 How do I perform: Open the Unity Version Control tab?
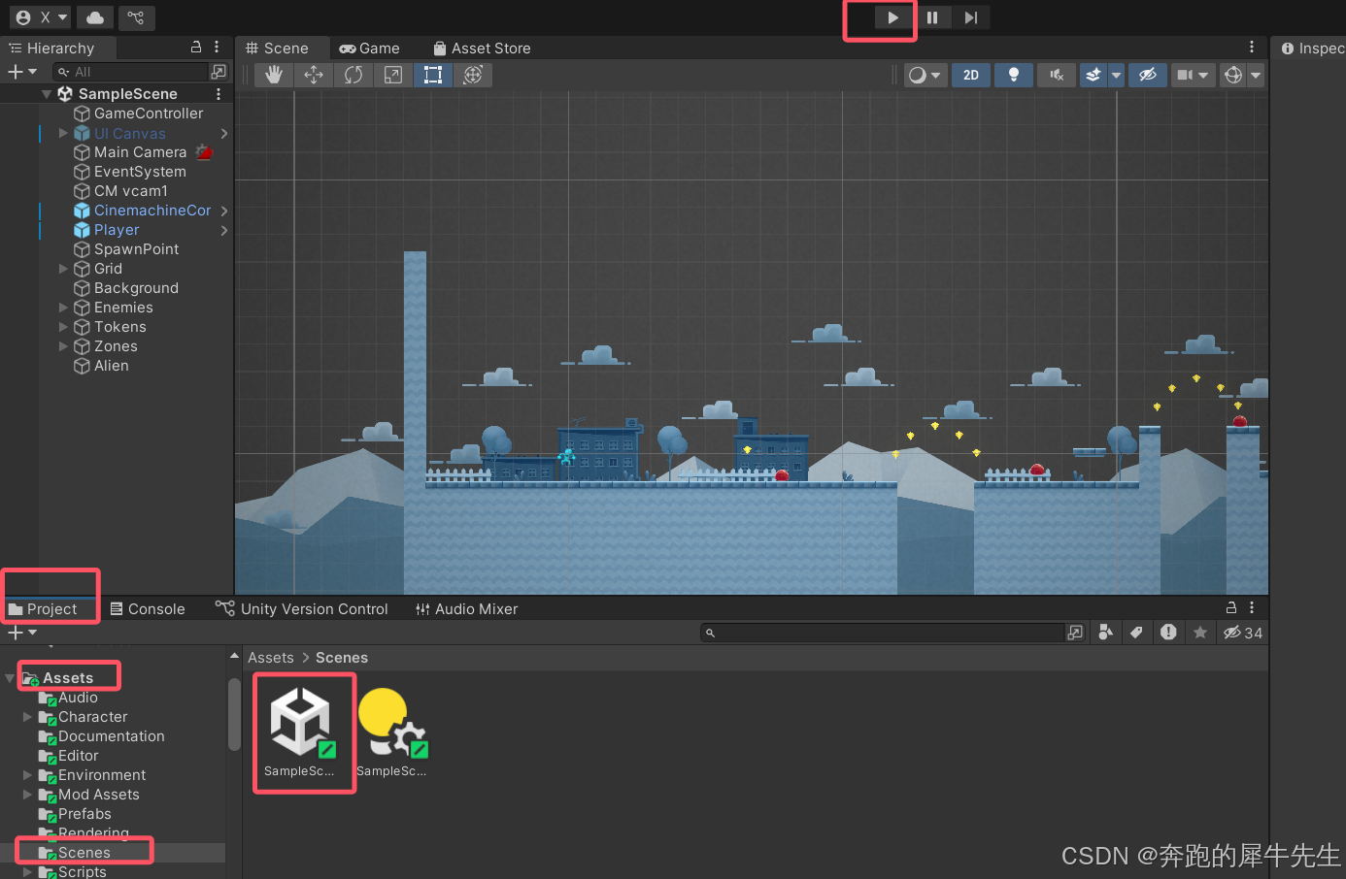(302, 609)
